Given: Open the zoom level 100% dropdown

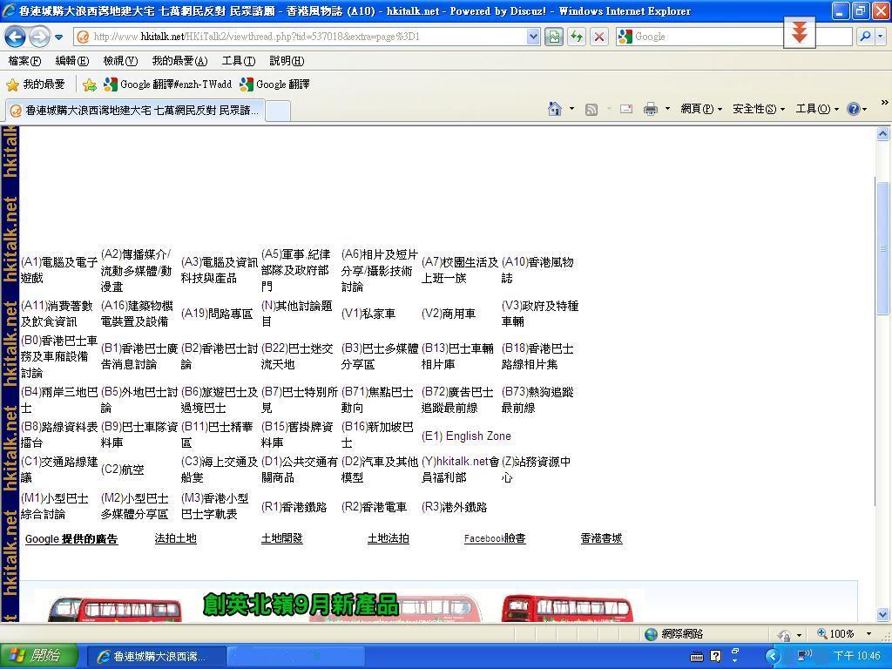Looking at the screenshot, I should pos(868,634).
